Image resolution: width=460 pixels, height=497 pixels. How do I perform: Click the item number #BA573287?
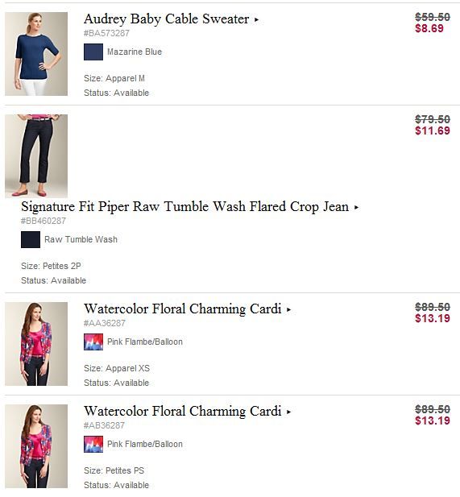pyautogui.click(x=106, y=33)
